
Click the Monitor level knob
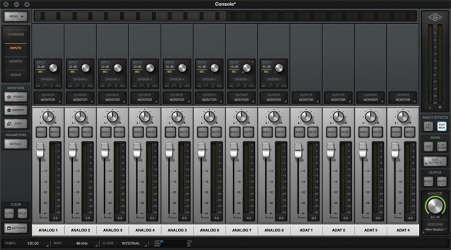[x=435, y=206]
